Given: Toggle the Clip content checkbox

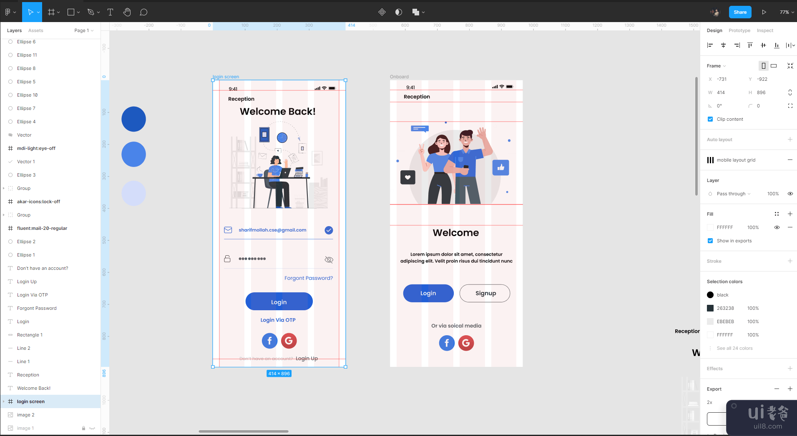Looking at the screenshot, I should 710,119.
